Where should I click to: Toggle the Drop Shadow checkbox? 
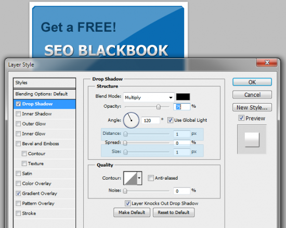[x=18, y=104]
